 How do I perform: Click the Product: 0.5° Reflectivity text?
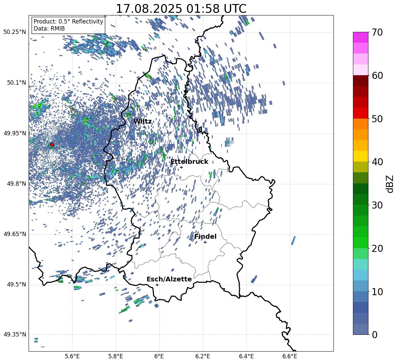[x=68, y=21]
